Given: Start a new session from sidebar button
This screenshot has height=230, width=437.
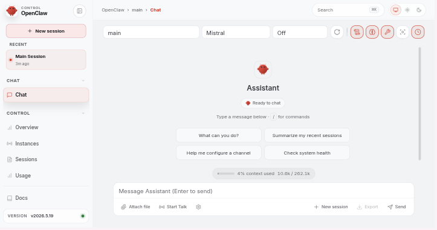Looking at the screenshot, I should pos(46,31).
